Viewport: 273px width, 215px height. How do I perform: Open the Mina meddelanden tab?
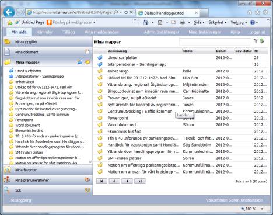(101, 32)
